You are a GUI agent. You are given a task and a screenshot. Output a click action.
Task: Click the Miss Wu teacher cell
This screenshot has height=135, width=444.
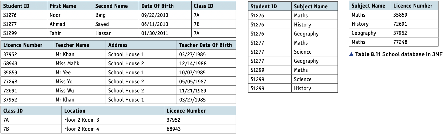click(80, 90)
